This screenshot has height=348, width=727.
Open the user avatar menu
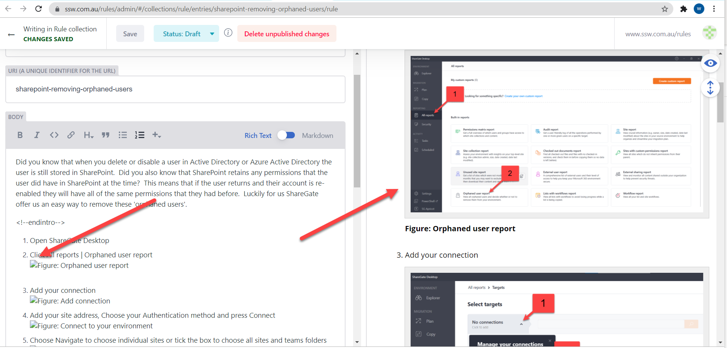tap(710, 33)
